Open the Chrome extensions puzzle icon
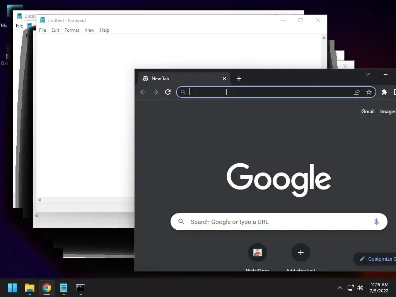Image resolution: width=396 pixels, height=297 pixels. pos(384,92)
